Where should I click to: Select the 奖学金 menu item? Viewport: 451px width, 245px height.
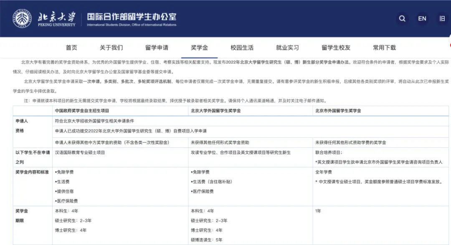[199, 48]
